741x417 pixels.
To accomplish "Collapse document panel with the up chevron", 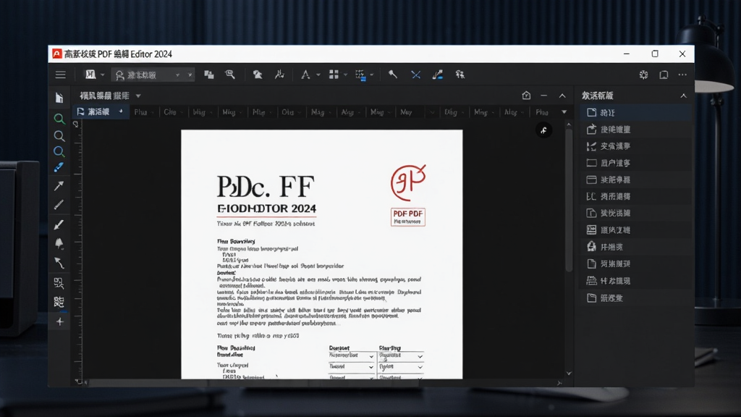I will pyautogui.click(x=562, y=96).
